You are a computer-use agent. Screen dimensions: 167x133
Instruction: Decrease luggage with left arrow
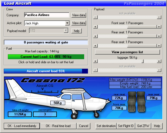click(96, 61)
